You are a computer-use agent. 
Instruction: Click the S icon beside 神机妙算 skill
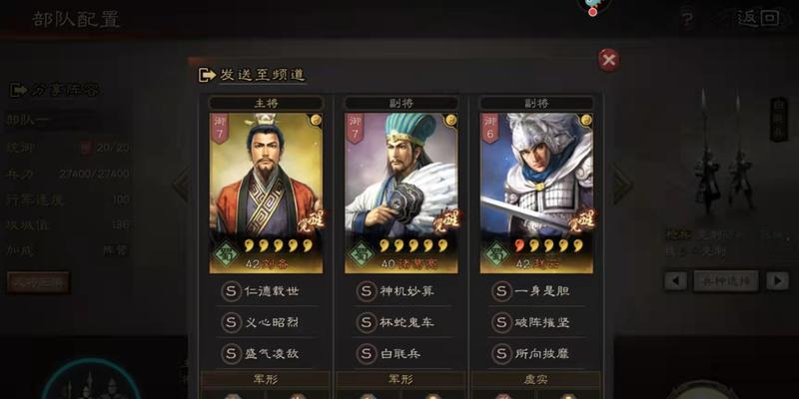pyautogui.click(x=366, y=291)
